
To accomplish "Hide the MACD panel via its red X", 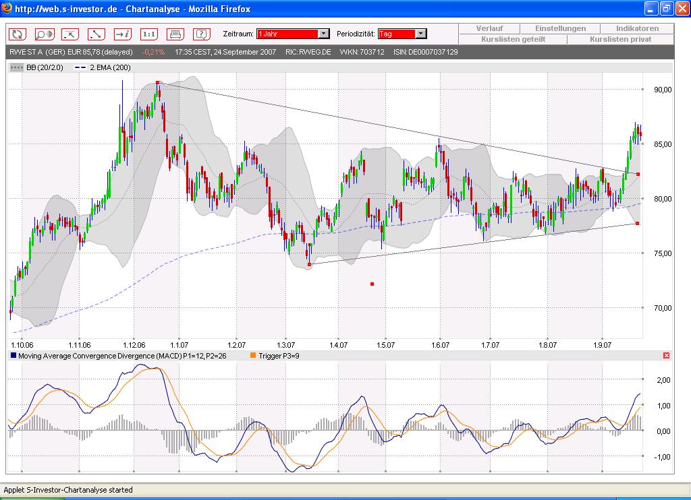I will pos(667,355).
